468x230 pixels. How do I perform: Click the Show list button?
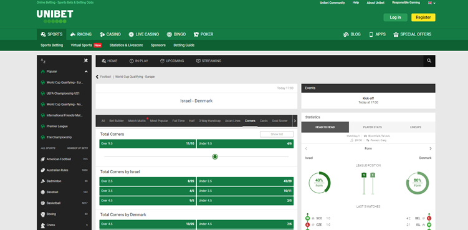[x=277, y=135]
